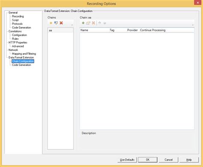203x167 pixels.
Task: Confirm with the OK button
Action: pos(148,160)
